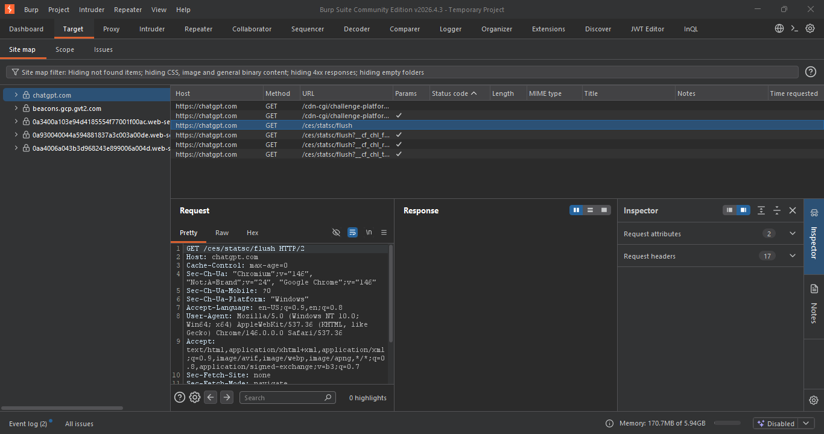Open the globe browser icon in top bar
This screenshot has width=824, height=434.
(x=779, y=28)
